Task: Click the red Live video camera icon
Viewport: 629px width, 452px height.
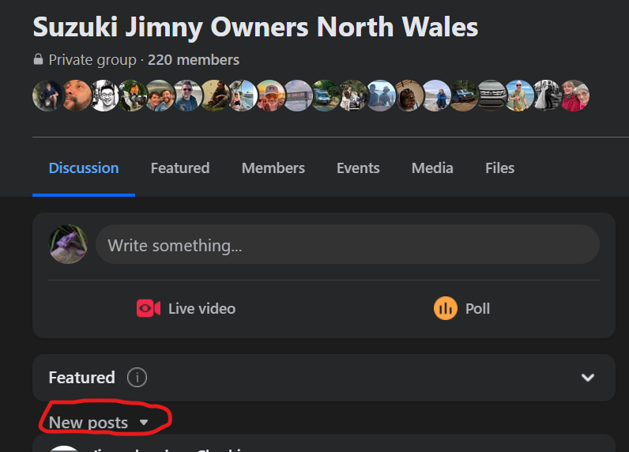Action: coord(149,308)
